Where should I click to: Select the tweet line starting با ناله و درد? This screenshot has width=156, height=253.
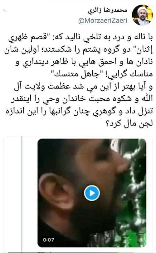[x=80, y=38]
